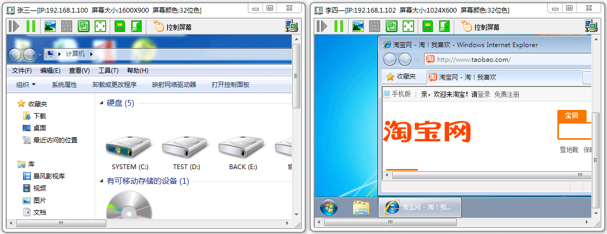
Task: Click the taobao.com address bar
Action: [x=508, y=60]
